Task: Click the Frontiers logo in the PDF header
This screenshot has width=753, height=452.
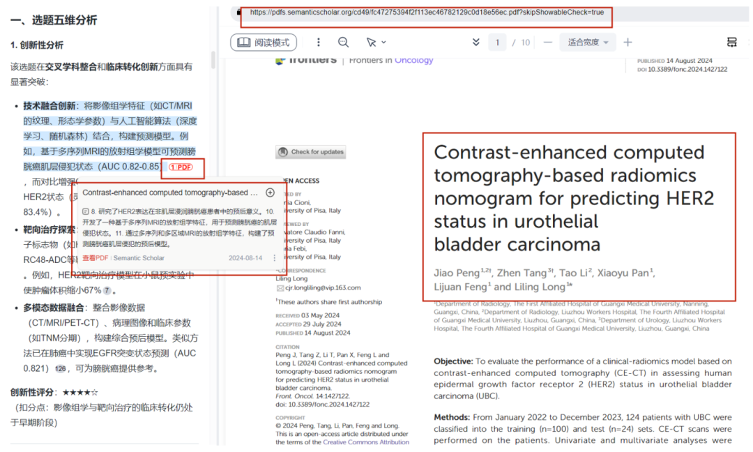Action: (306, 59)
